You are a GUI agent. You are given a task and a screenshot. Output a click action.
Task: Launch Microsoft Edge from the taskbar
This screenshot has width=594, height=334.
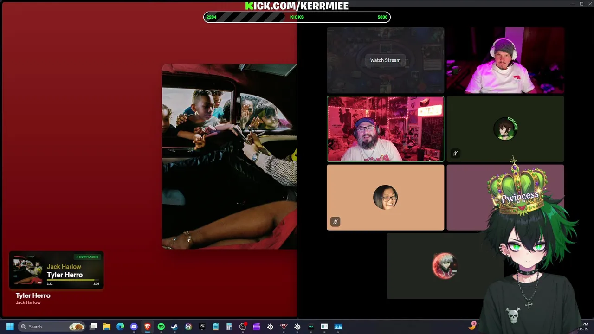120,327
